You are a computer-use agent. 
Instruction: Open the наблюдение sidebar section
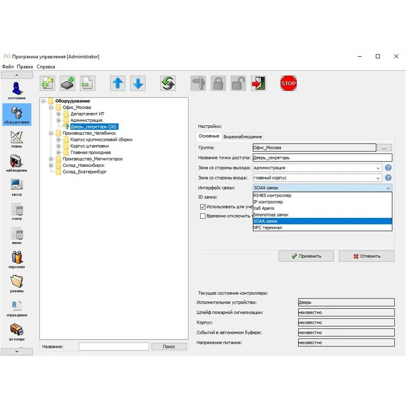click(17, 163)
